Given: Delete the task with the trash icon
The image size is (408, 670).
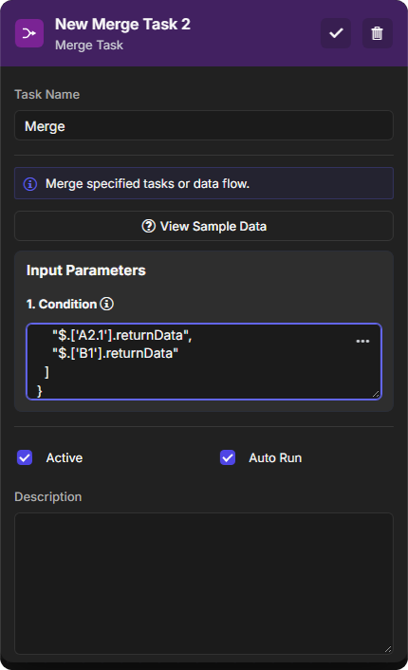Looking at the screenshot, I should (377, 33).
